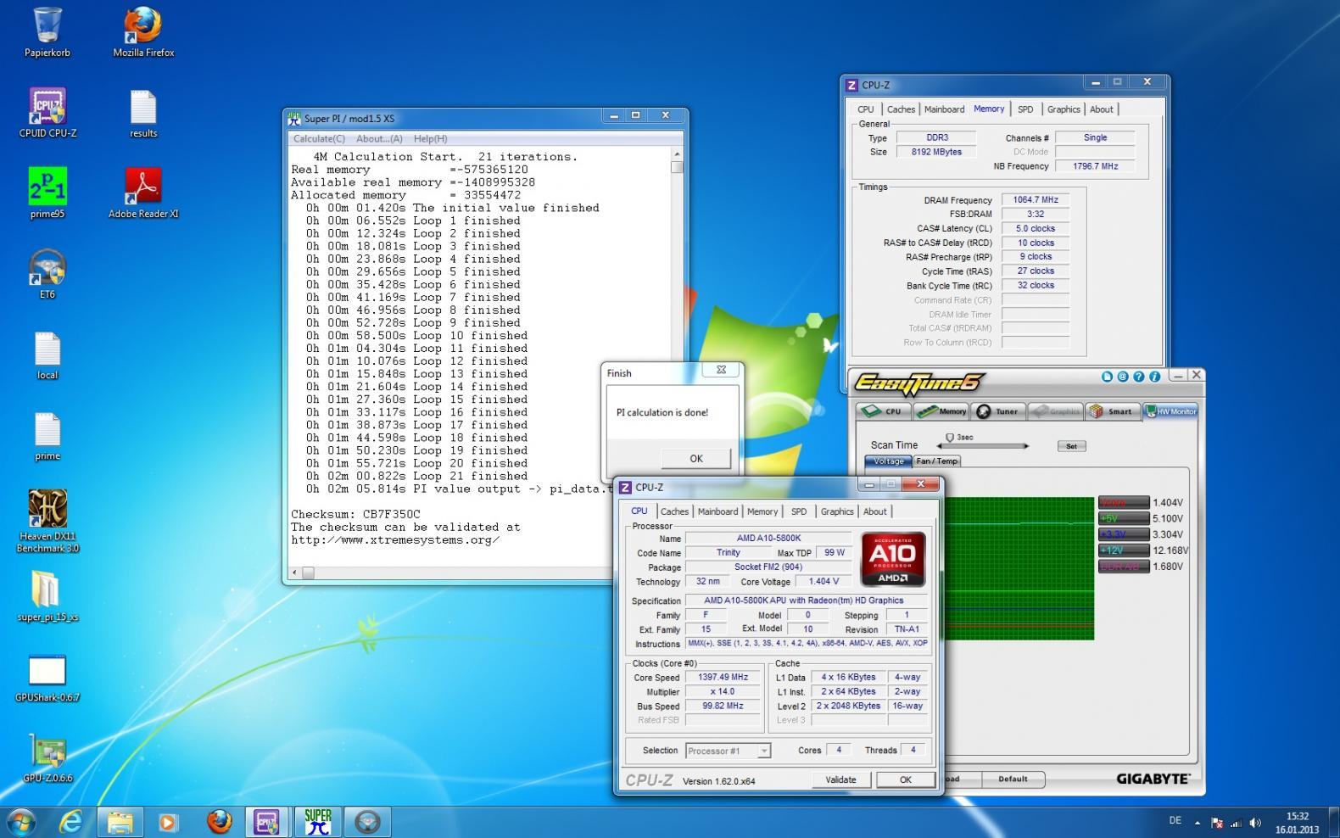This screenshot has width=1340, height=838.
Task: Open the Windows Start menu
Action: (20, 822)
